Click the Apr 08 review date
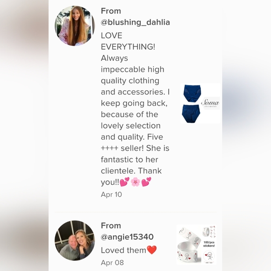 [x=112, y=263]
